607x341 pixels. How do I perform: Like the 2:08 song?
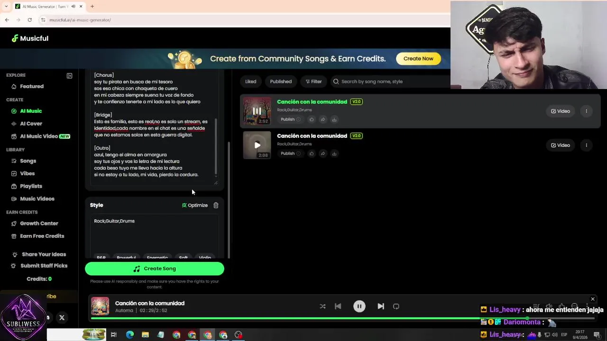click(x=312, y=153)
